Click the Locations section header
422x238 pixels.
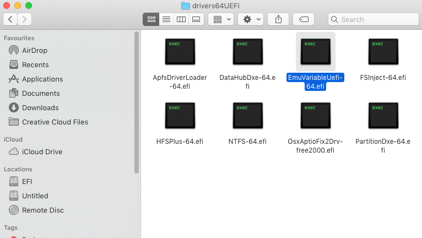(x=18, y=169)
